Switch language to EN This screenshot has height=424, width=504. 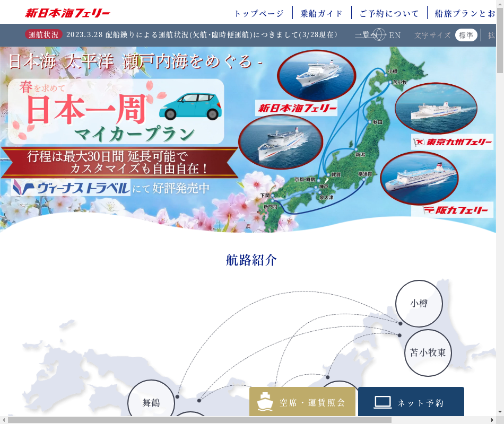coord(395,35)
